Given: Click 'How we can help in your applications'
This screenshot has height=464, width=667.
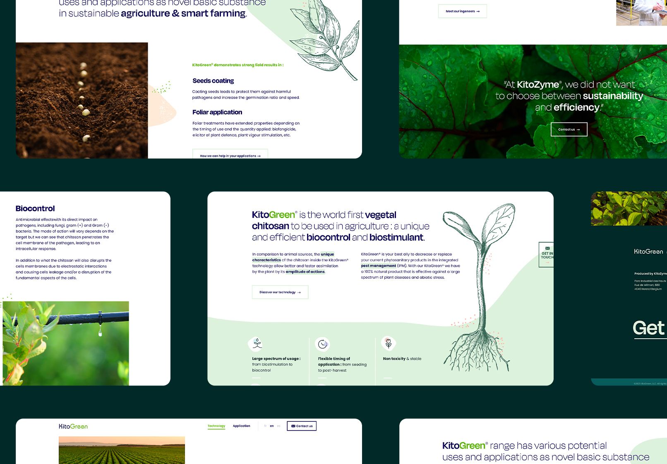Looking at the screenshot, I should click(x=230, y=155).
